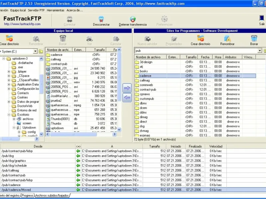Sort remote list by Fecha column header

[205, 57]
